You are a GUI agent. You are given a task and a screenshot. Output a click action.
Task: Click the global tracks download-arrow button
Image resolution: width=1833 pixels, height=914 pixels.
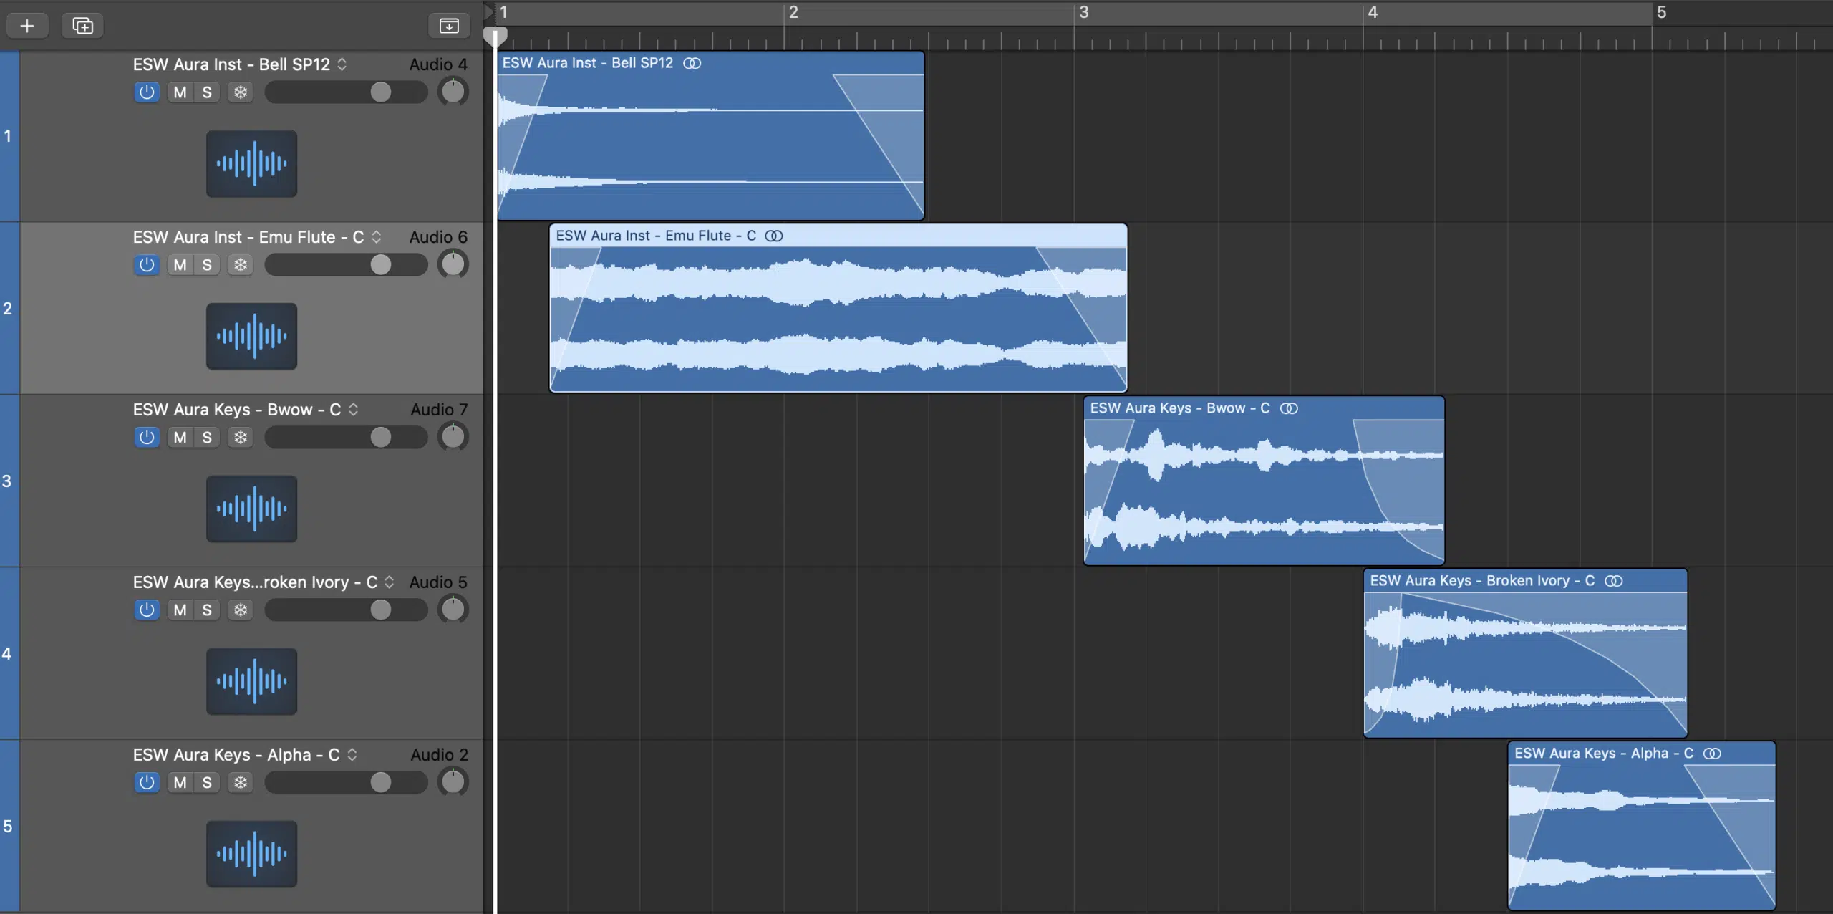tap(449, 26)
